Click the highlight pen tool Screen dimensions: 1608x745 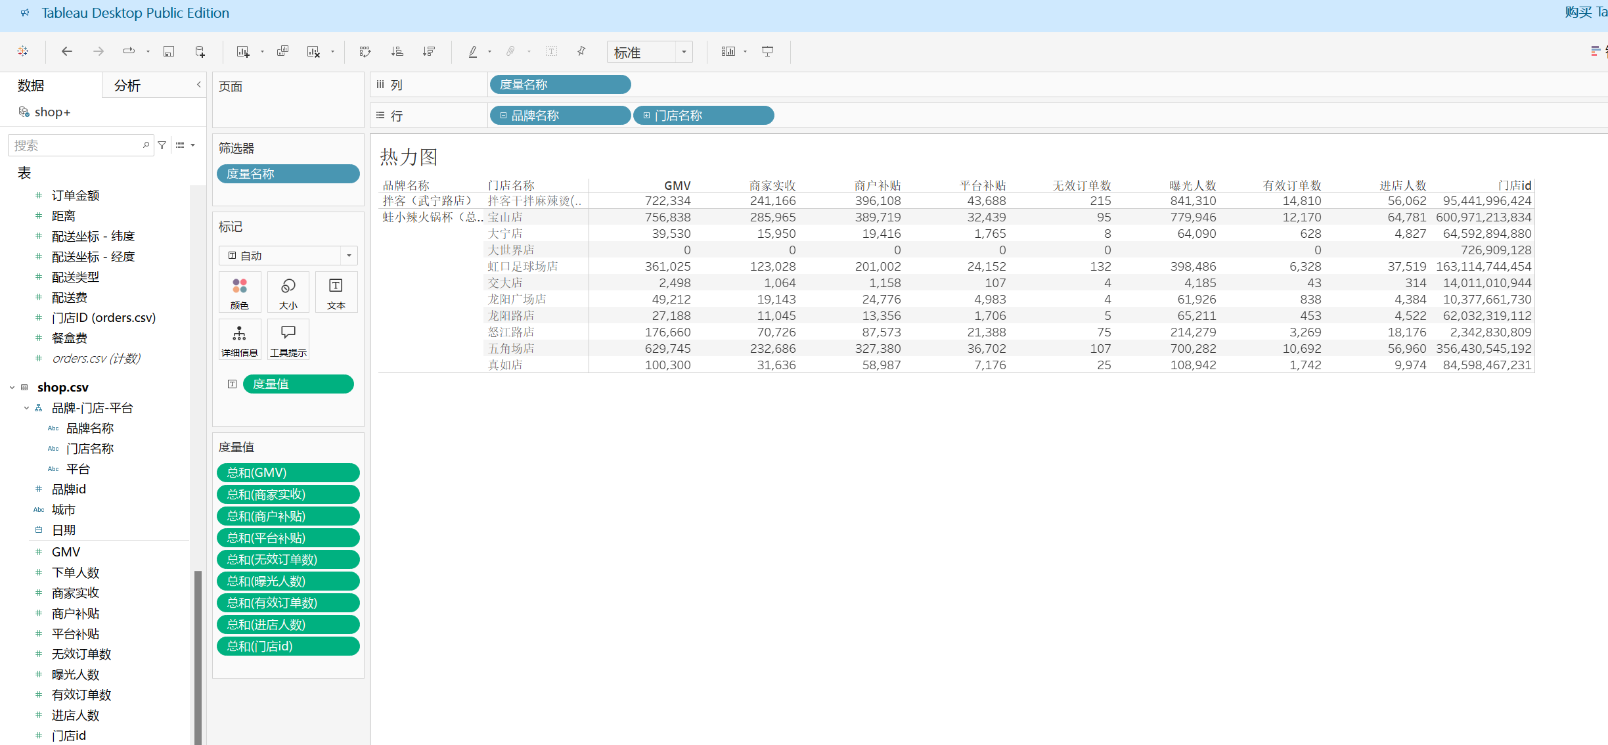(473, 51)
